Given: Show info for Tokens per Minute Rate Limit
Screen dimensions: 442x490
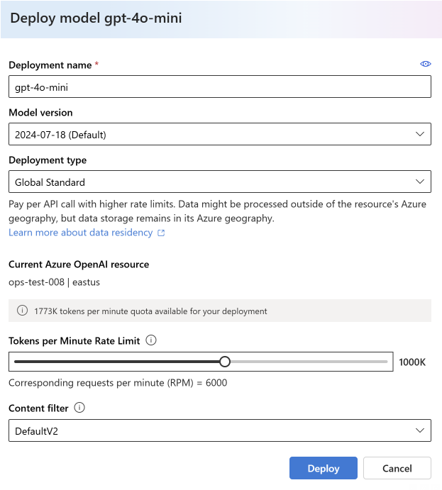Looking at the screenshot, I should tap(150, 340).
